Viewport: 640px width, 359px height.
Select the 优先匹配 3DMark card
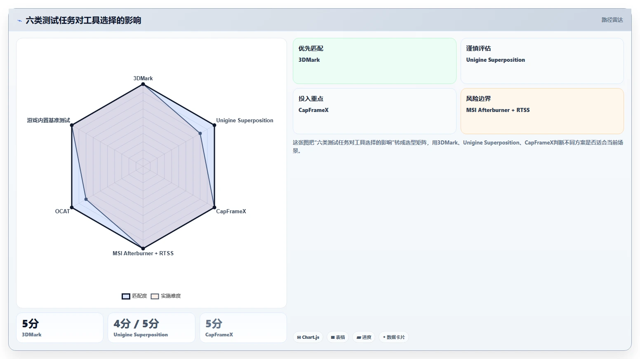click(374, 61)
